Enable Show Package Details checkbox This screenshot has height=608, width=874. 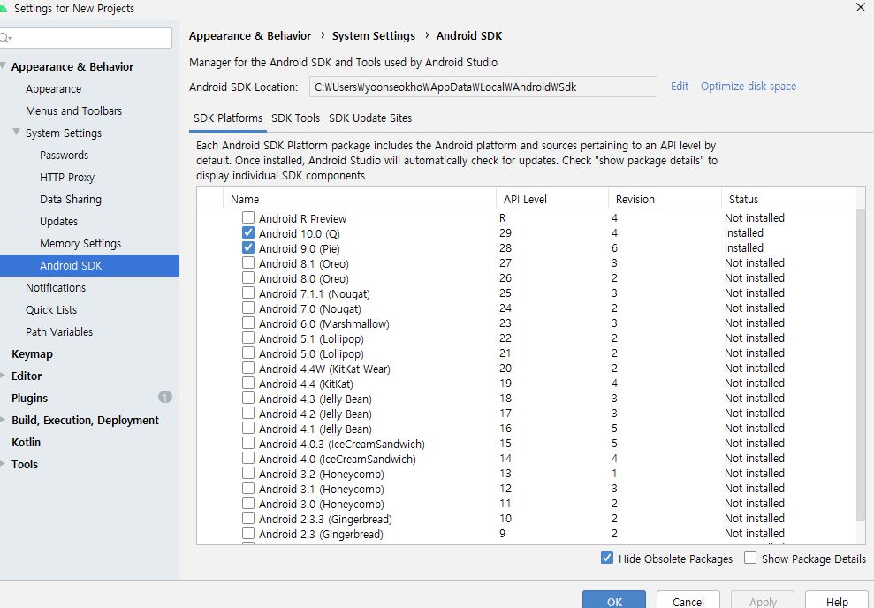click(750, 558)
